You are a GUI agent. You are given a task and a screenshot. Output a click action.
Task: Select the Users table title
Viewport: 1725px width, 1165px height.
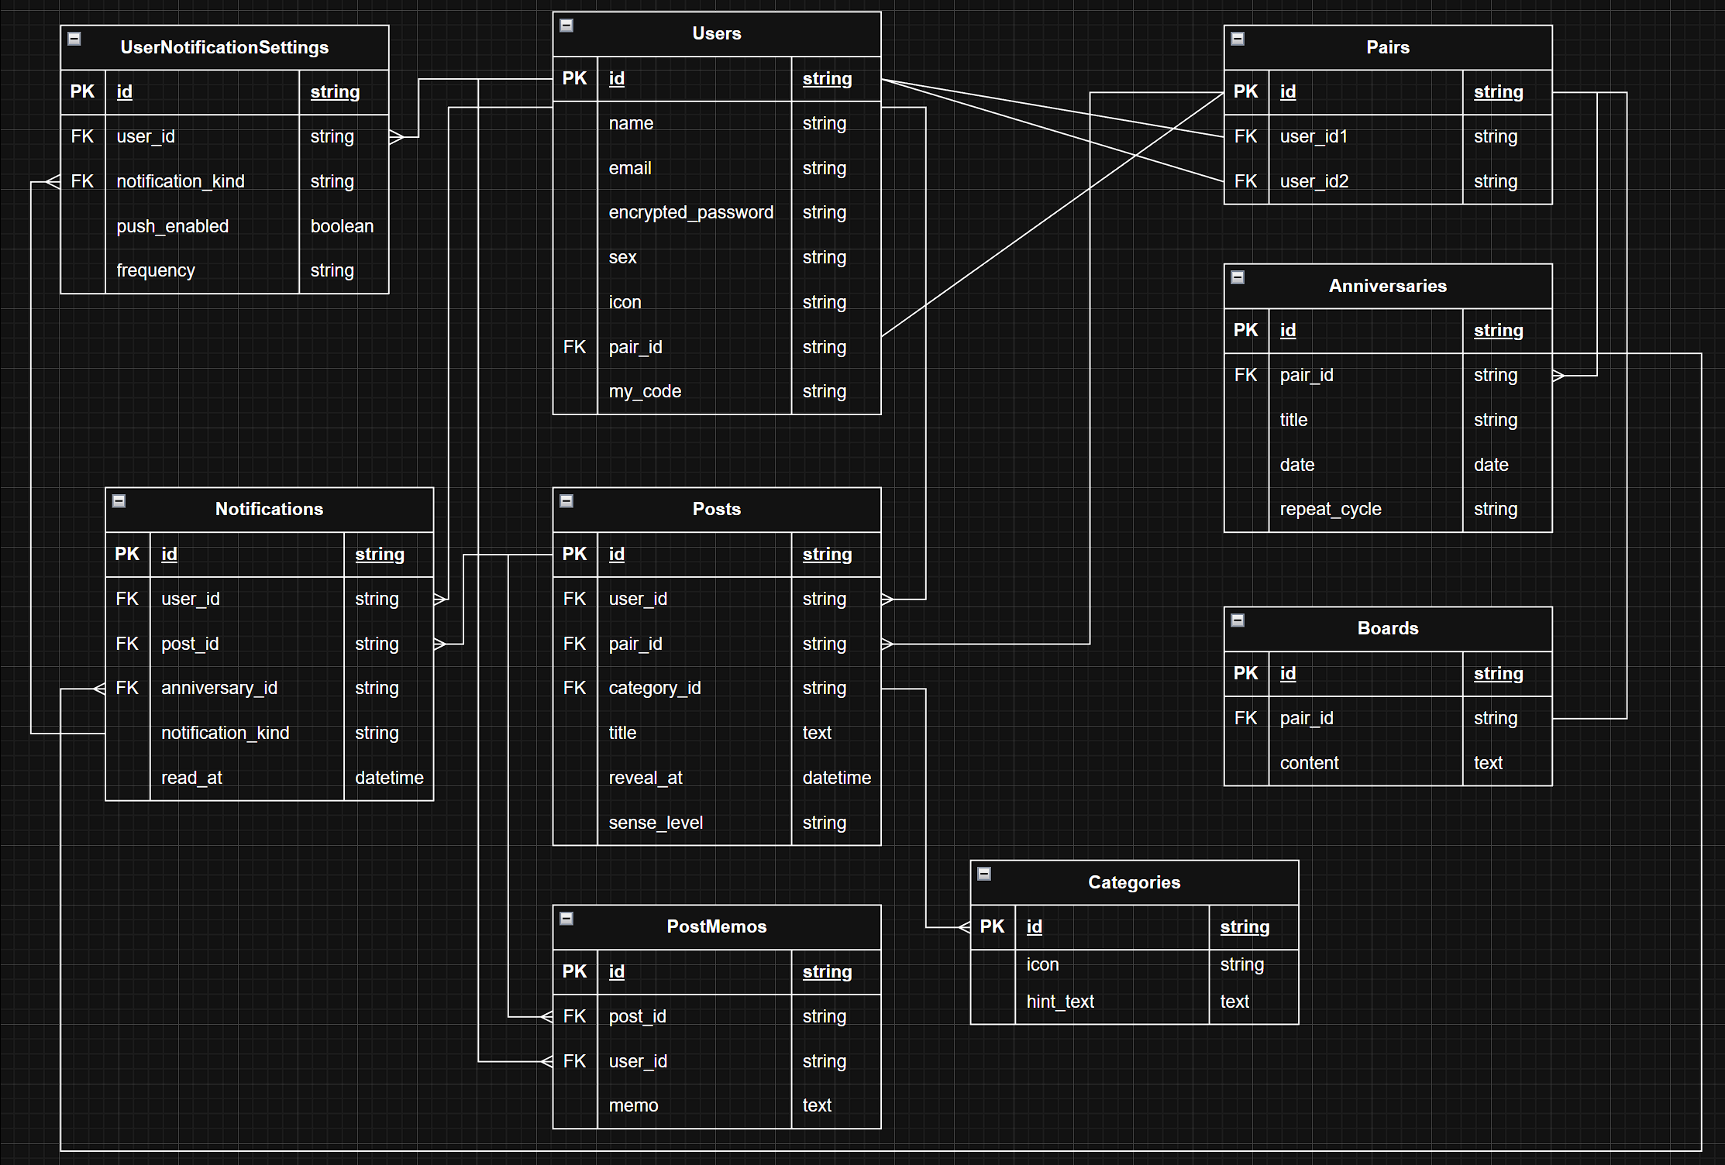click(x=716, y=34)
